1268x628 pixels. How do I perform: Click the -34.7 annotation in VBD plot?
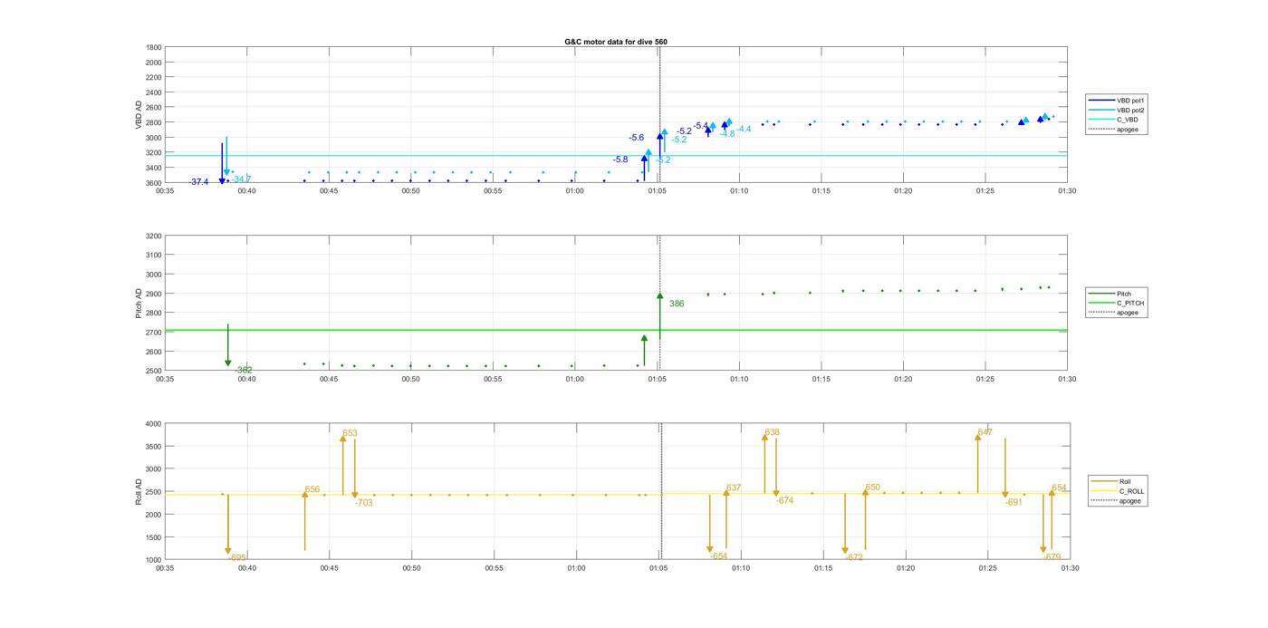pos(241,179)
